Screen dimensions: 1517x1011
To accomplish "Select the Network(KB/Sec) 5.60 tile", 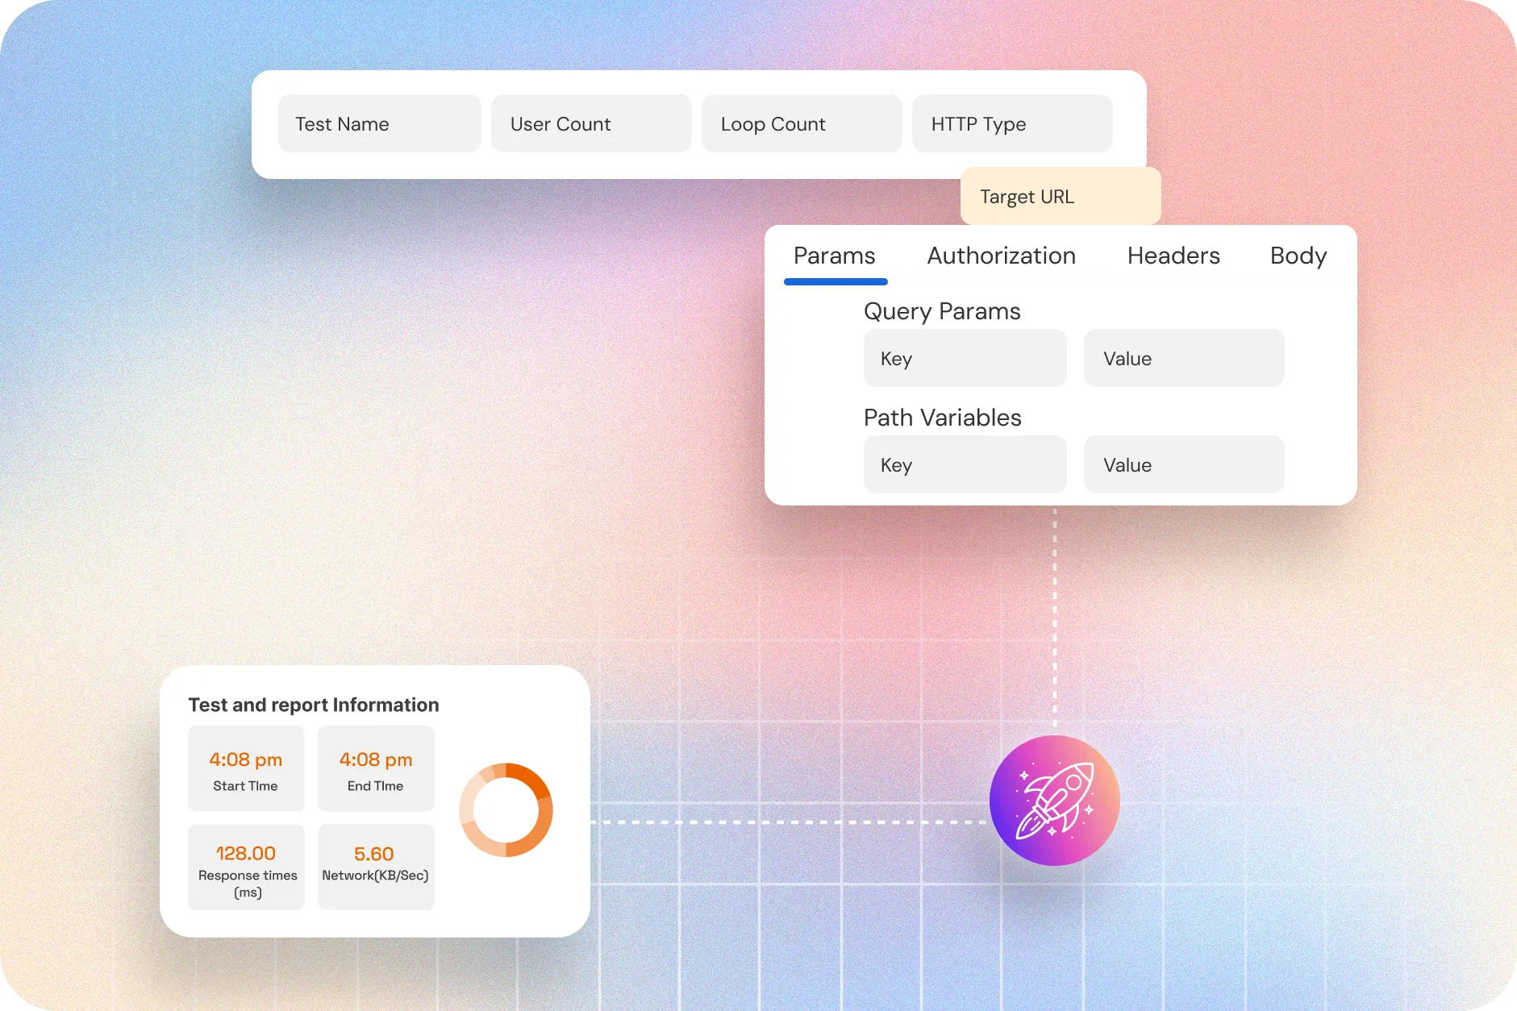I will click(376, 867).
